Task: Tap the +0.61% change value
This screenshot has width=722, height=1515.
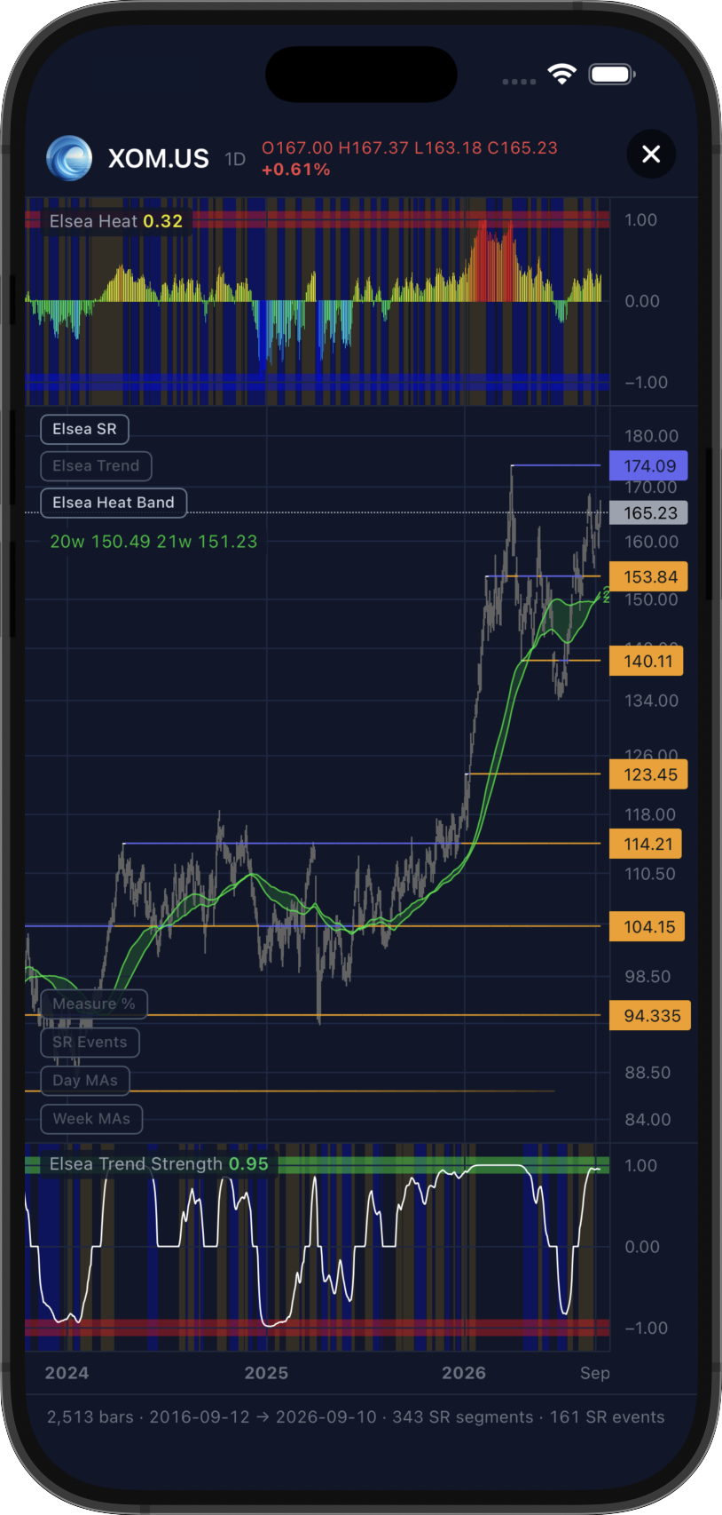Action: (296, 170)
